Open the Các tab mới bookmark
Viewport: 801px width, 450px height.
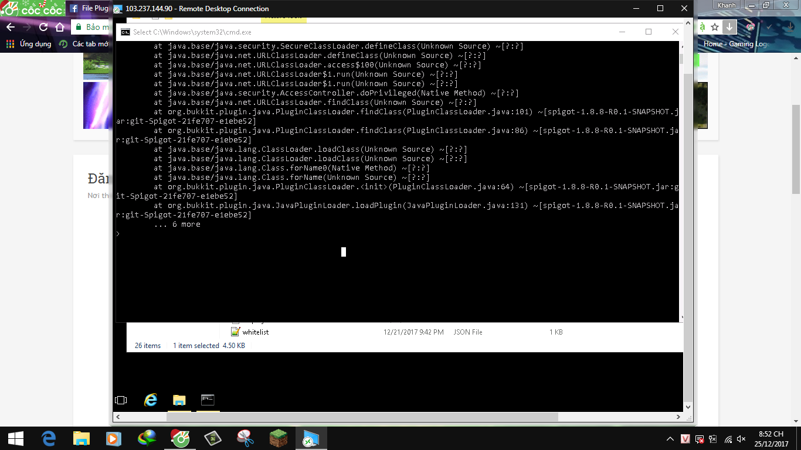point(84,44)
